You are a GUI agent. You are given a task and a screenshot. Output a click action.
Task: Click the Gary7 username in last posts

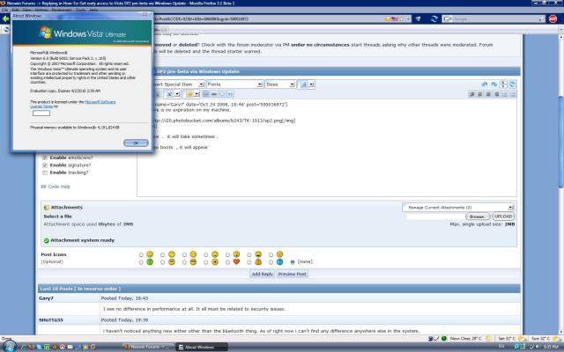(46, 298)
